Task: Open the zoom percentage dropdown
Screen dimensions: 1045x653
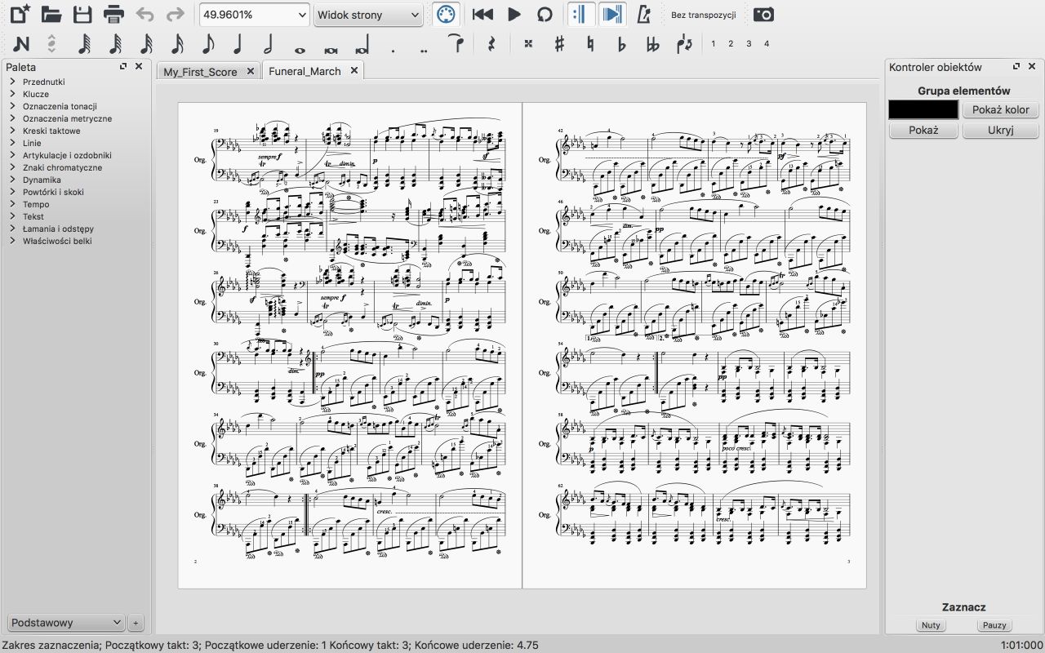Action: pyautogui.click(x=300, y=15)
